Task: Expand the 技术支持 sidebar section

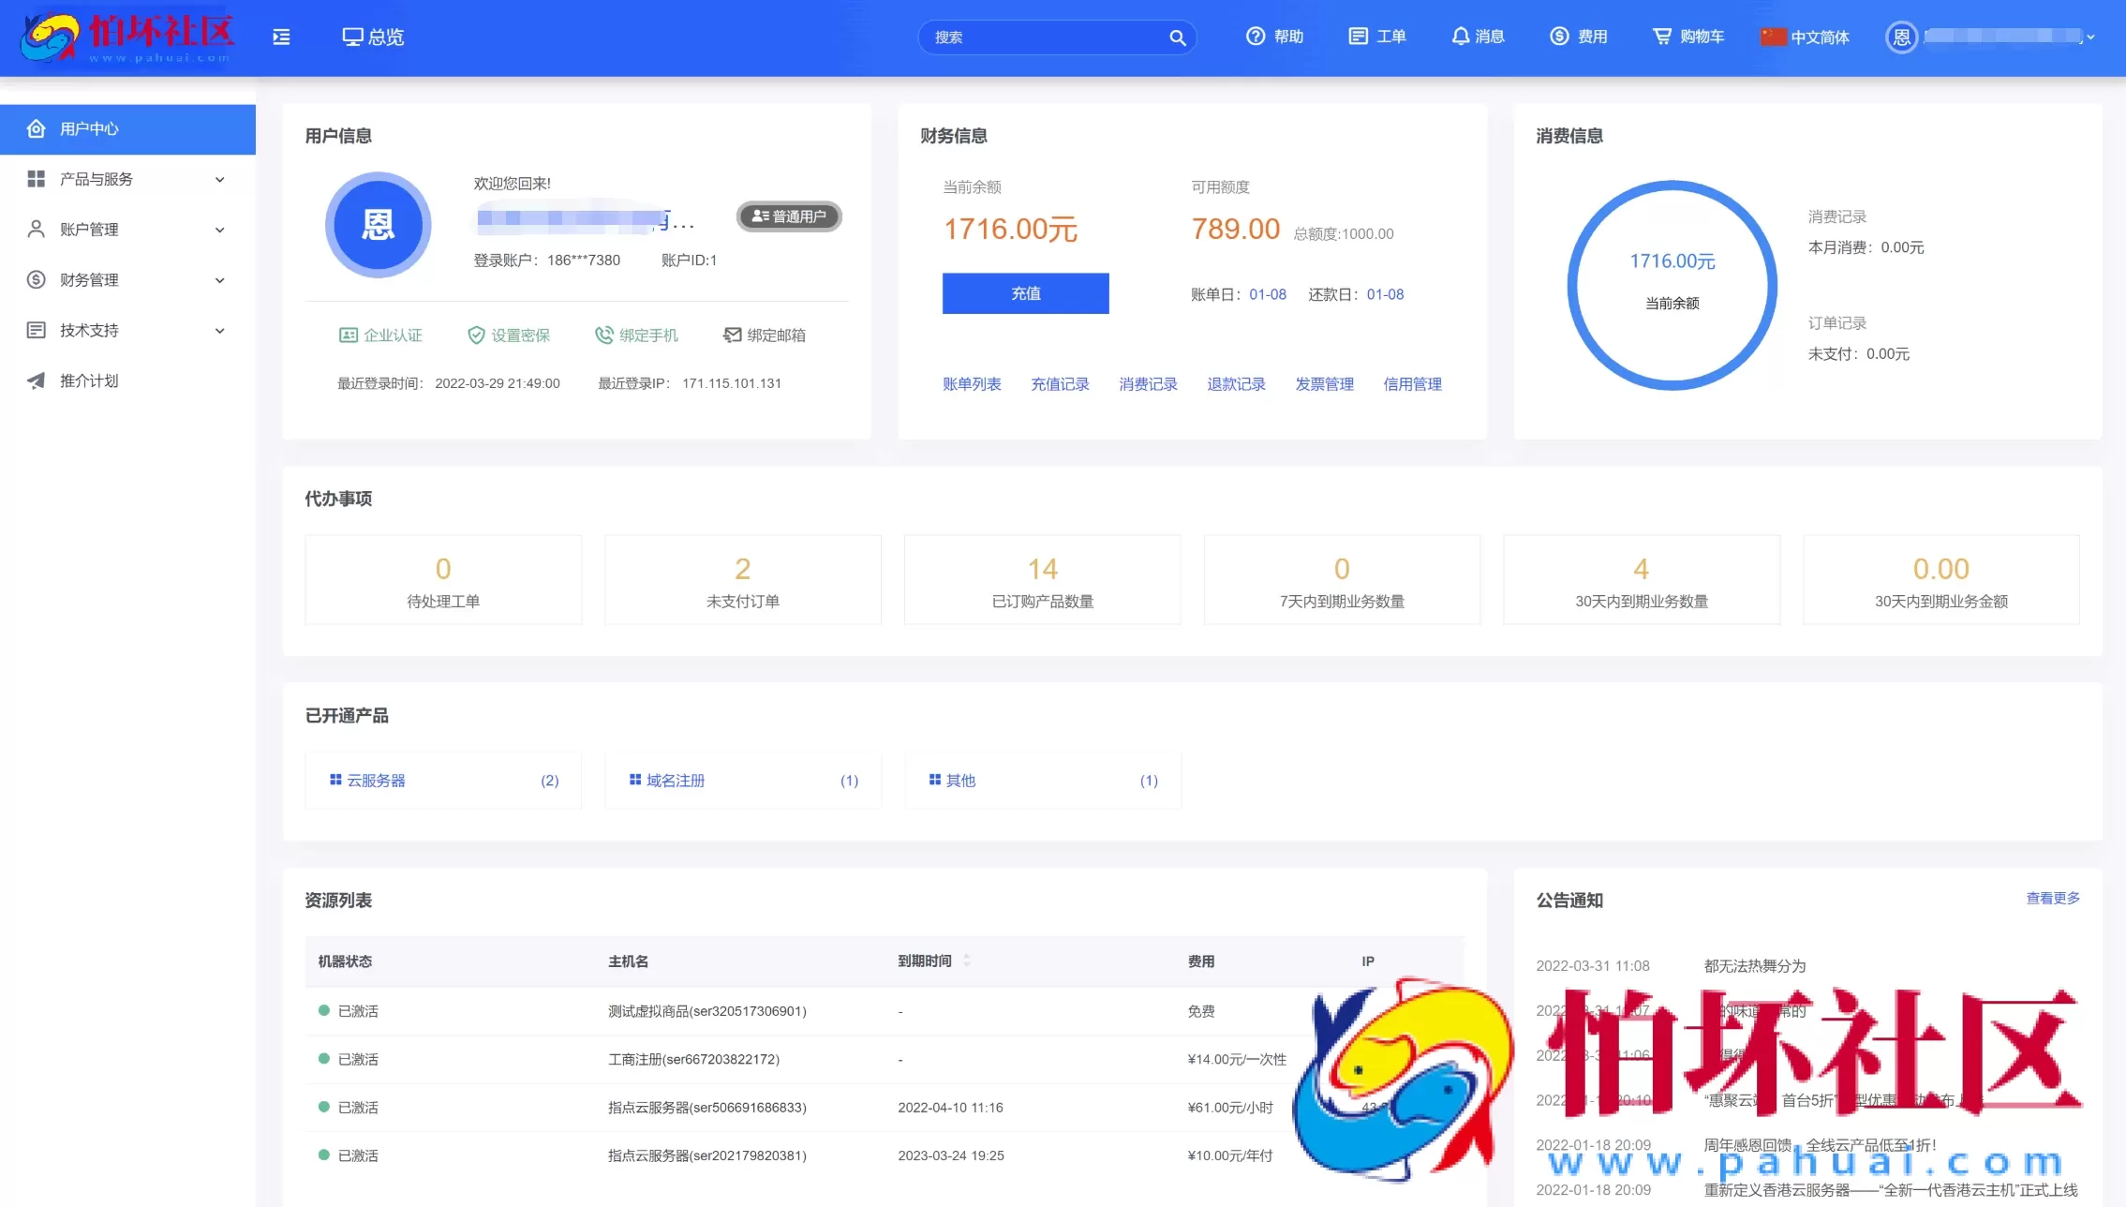Action: 127,330
